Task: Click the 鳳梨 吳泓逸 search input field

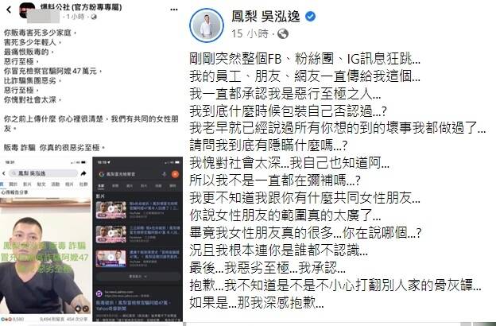Action: pyautogui.click(x=43, y=173)
